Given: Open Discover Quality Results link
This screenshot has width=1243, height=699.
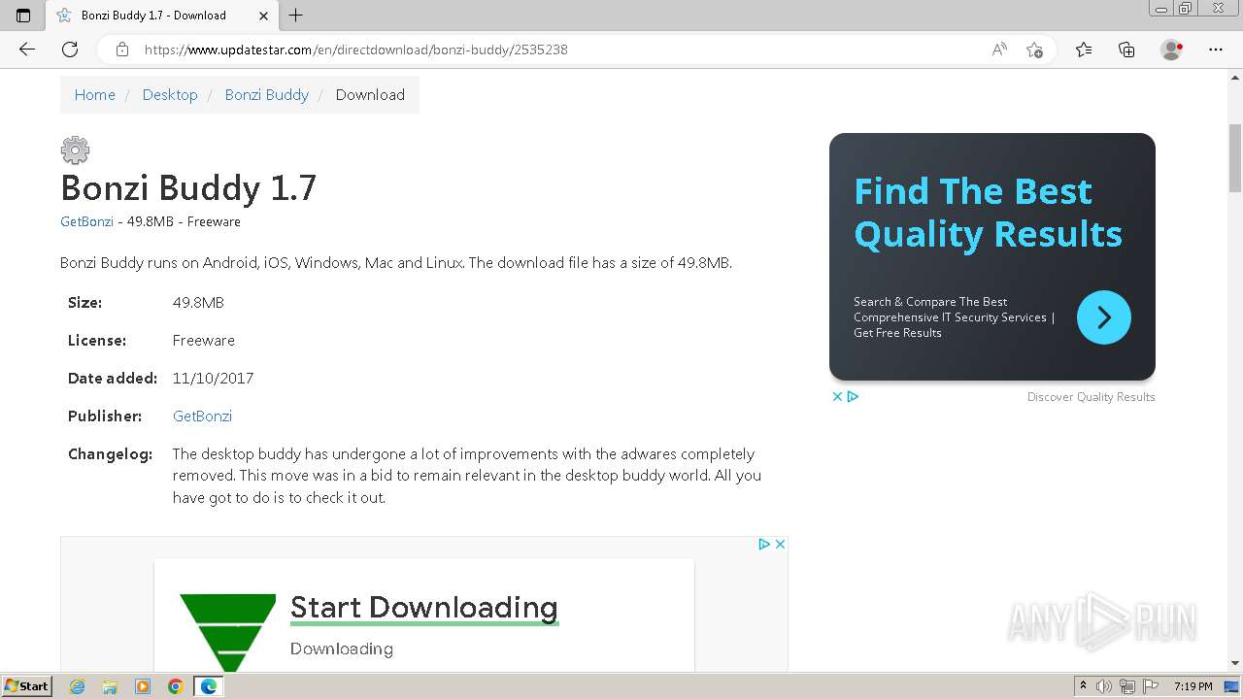Looking at the screenshot, I should click(x=1091, y=397).
